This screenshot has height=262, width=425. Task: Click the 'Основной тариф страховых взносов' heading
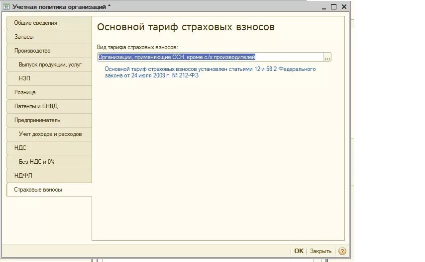(186, 27)
